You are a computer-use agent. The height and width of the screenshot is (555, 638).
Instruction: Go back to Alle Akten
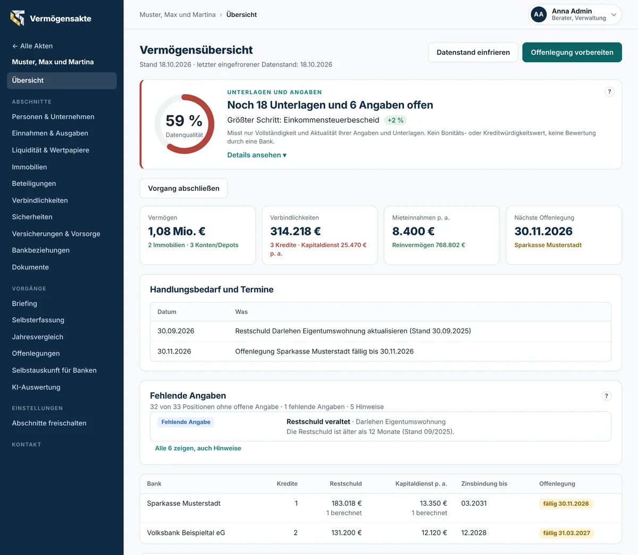[32, 46]
